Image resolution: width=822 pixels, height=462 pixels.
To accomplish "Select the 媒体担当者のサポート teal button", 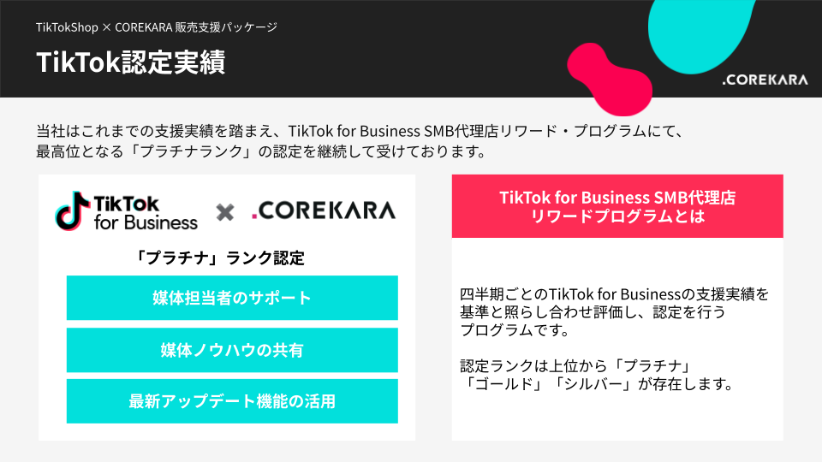I will [232, 298].
